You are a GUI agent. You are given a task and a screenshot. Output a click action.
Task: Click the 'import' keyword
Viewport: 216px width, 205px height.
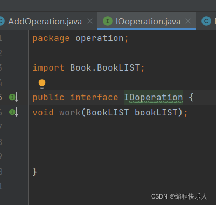click(48, 68)
